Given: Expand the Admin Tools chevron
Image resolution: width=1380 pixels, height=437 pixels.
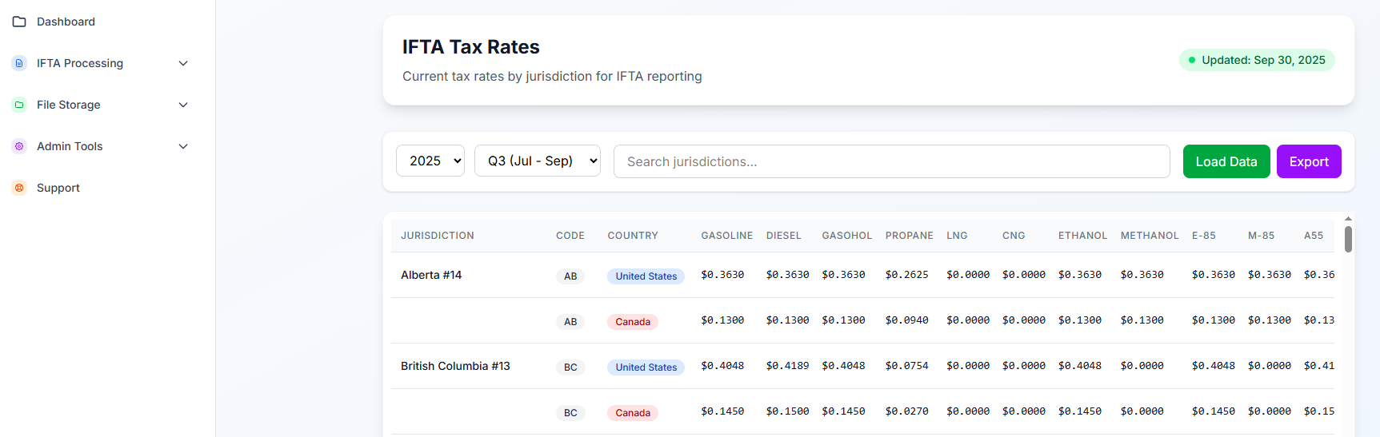Looking at the screenshot, I should [x=183, y=146].
